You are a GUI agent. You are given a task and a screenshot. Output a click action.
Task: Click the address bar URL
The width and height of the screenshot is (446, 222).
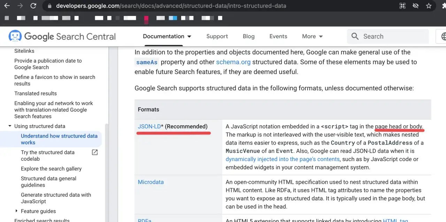pyautogui.click(x=171, y=6)
